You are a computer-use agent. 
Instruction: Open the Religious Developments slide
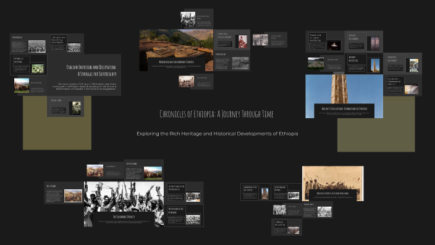(x=364, y=41)
